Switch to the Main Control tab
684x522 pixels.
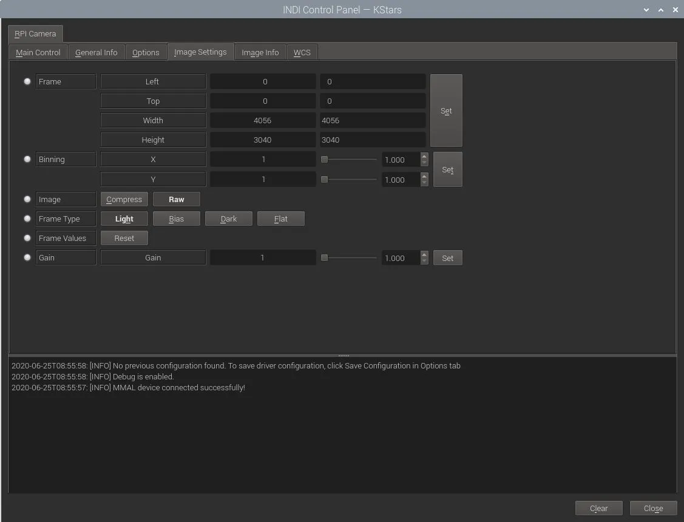(x=38, y=52)
